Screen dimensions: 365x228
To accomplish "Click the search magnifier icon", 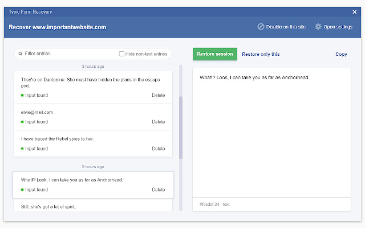I will tap(21, 54).
